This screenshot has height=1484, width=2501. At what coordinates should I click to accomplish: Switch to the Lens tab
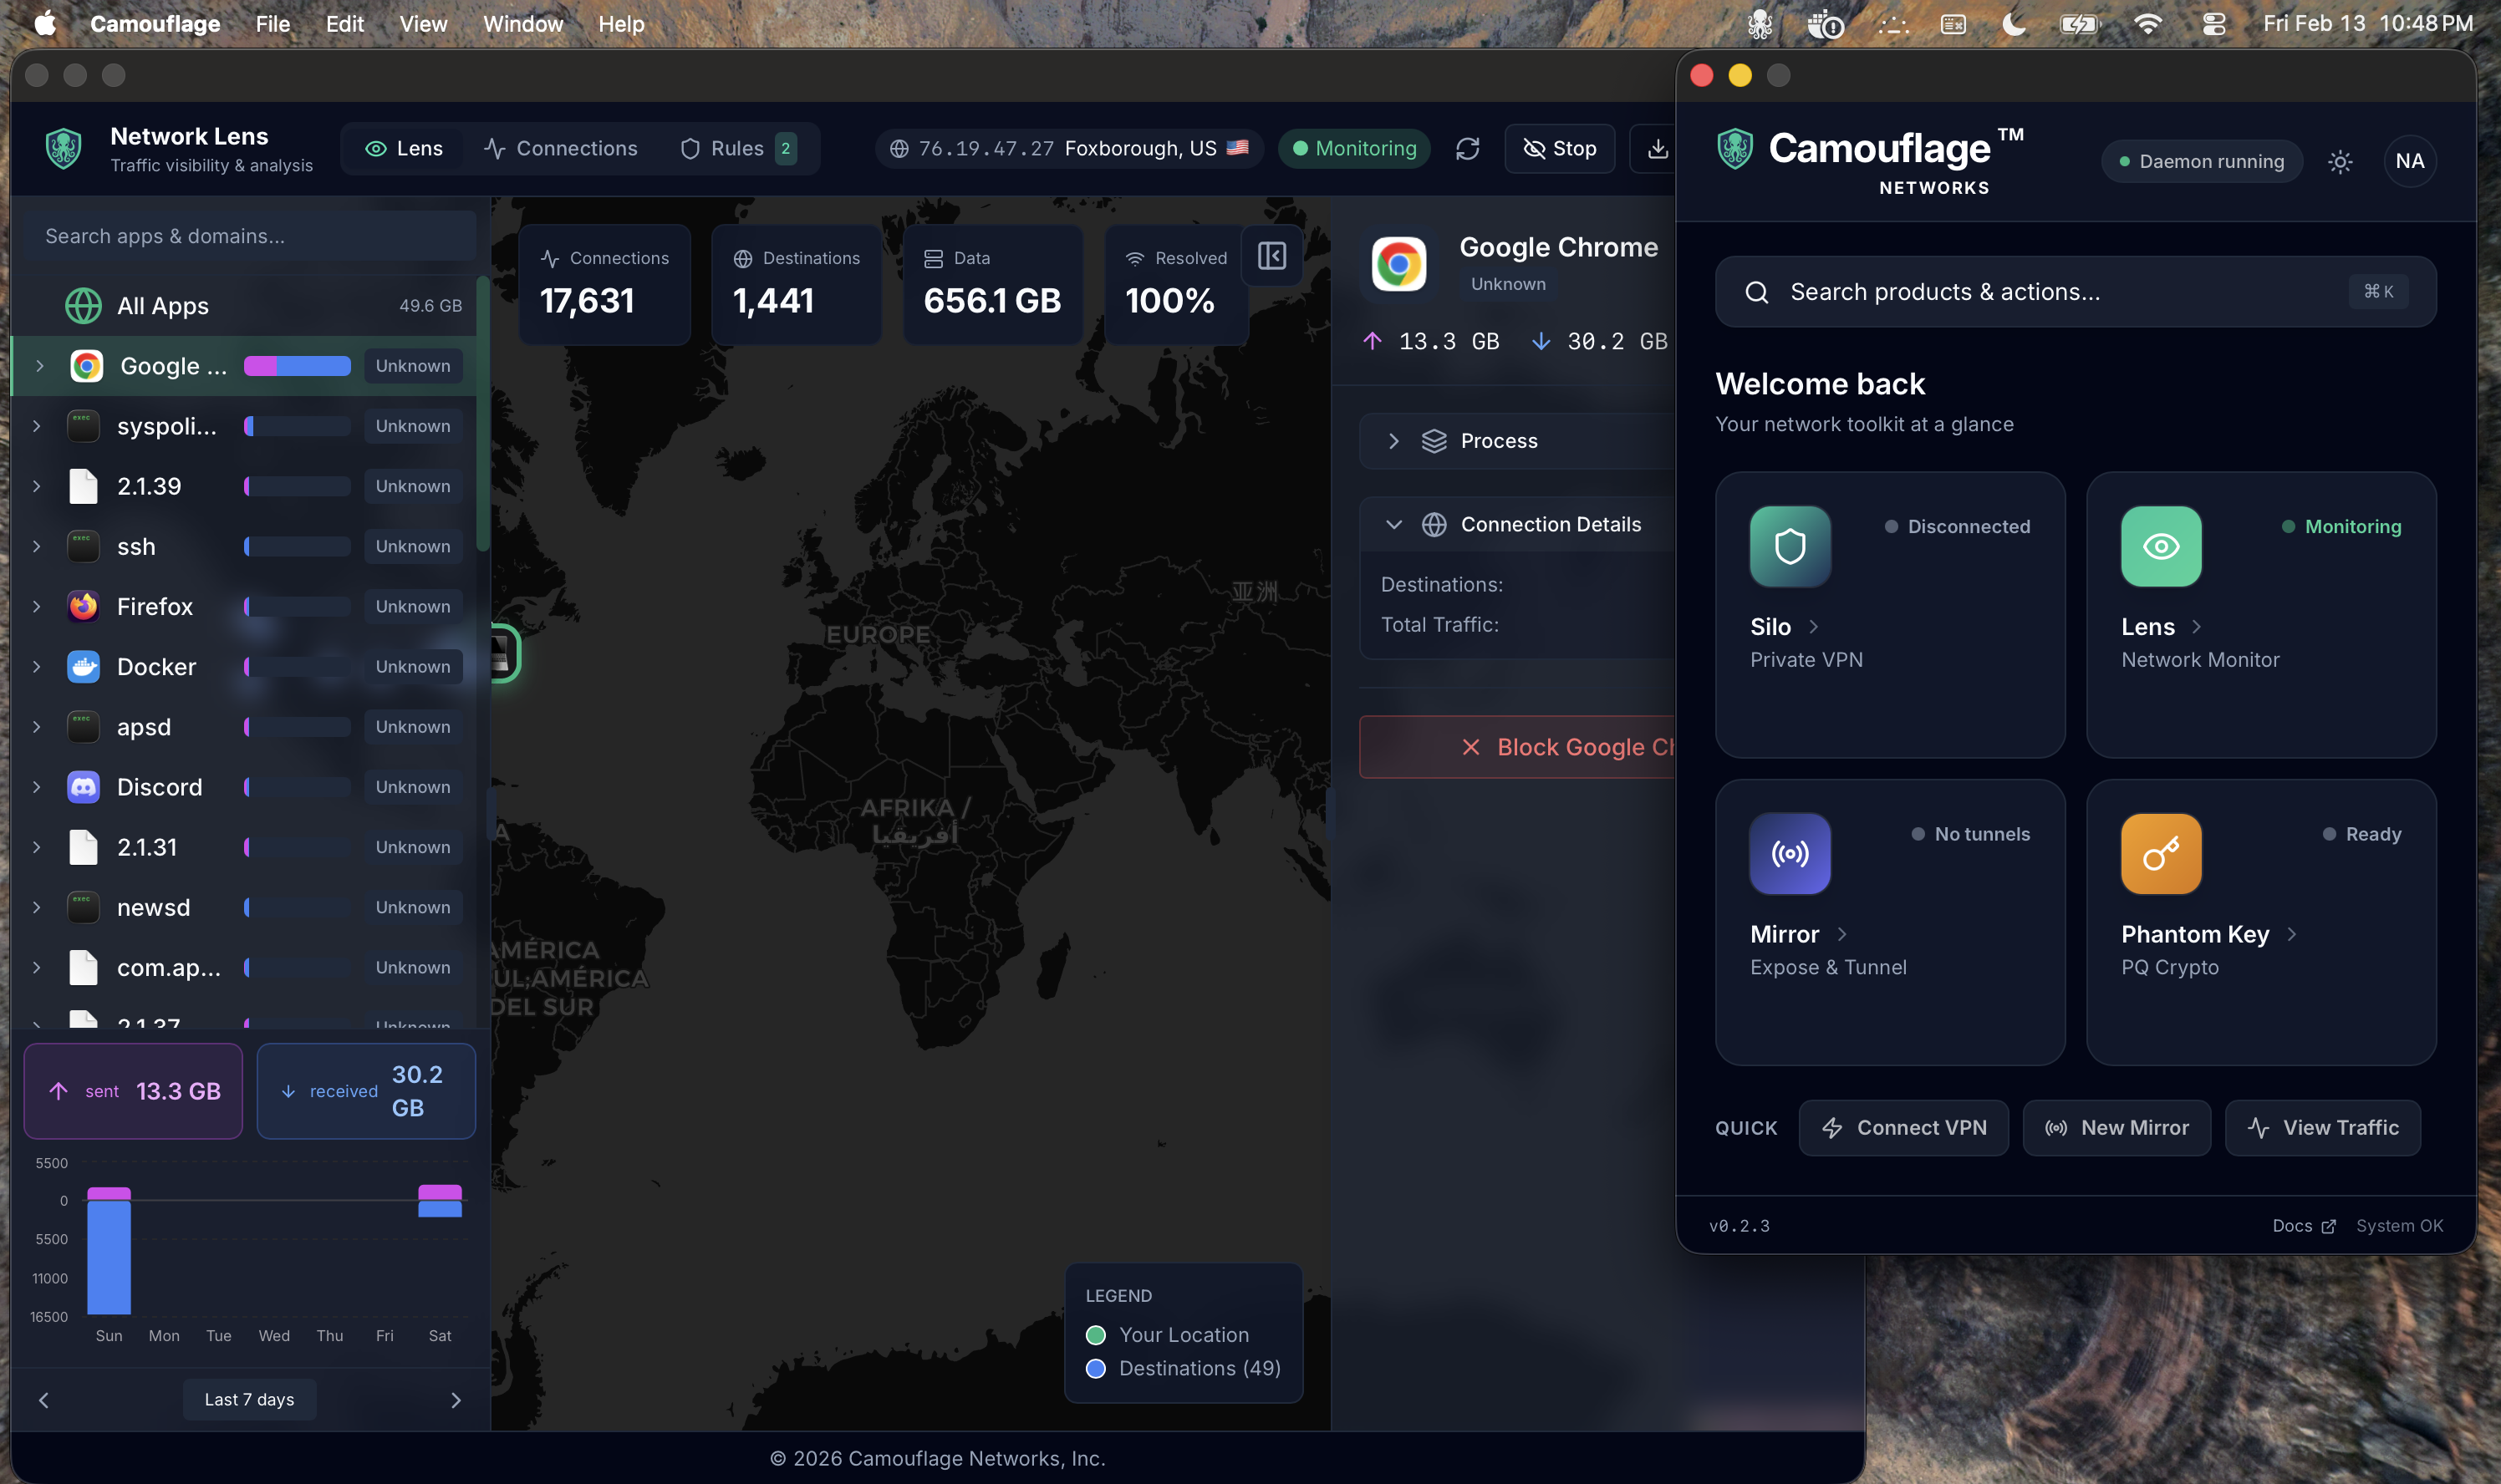pyautogui.click(x=405, y=149)
